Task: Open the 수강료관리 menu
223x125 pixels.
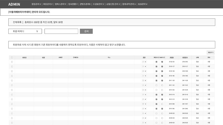Action: [x=98, y=4]
